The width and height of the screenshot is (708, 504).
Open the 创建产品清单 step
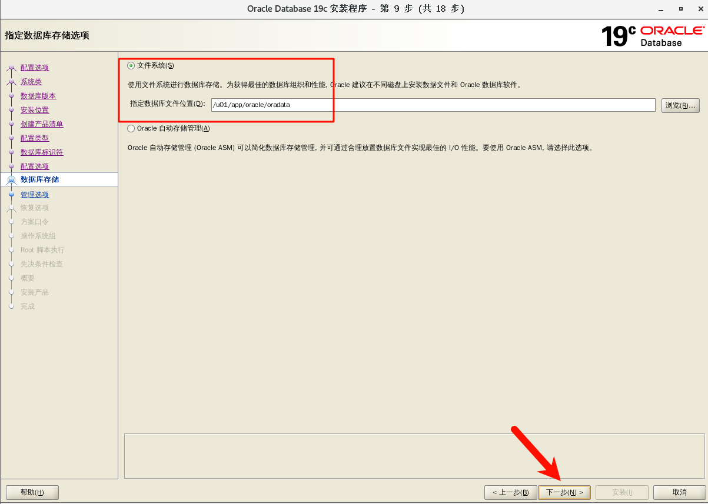pos(42,124)
